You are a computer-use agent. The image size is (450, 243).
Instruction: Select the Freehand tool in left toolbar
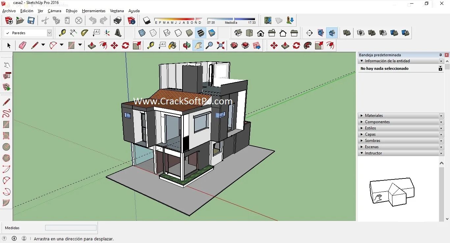coord(6,113)
